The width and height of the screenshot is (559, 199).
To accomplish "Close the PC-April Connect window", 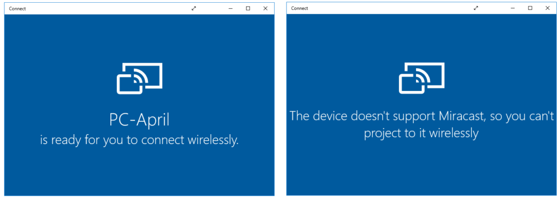I will click(265, 8).
